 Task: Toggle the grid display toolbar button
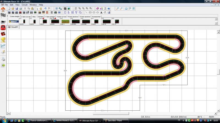56,8
